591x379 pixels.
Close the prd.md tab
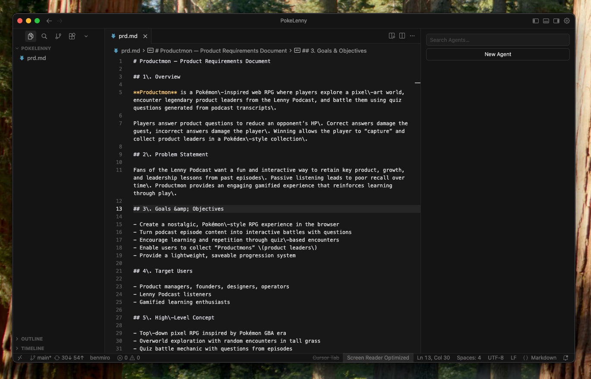145,36
